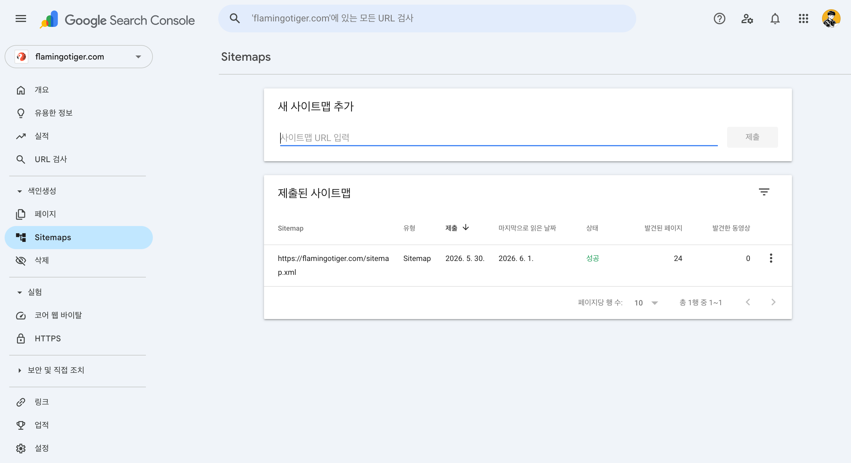Screen dimensions: 851x463
Task: Focus the top URL inspection search bar
Action: [427, 18]
